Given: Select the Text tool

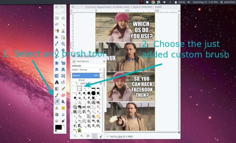Looking at the screenshot, I should click(57, 82).
